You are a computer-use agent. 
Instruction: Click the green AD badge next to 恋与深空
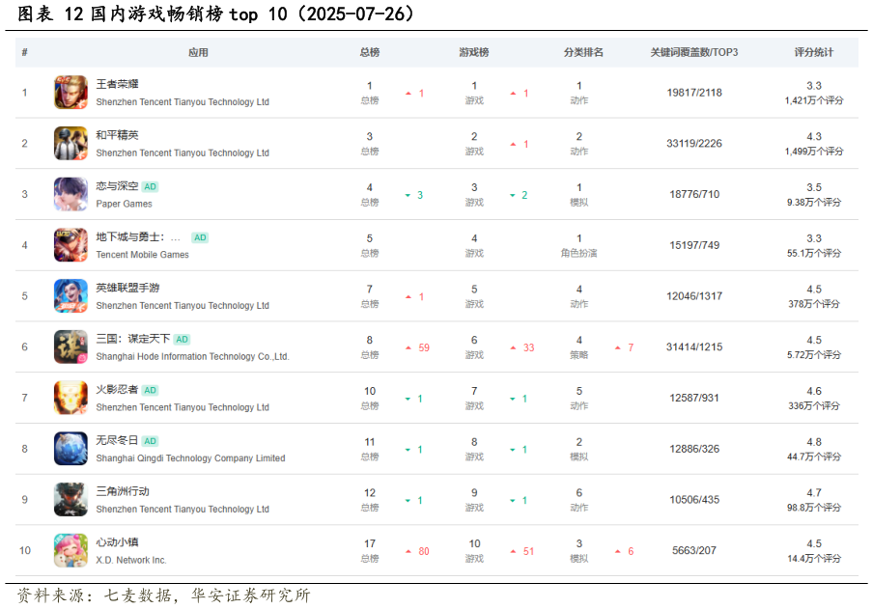(x=149, y=185)
